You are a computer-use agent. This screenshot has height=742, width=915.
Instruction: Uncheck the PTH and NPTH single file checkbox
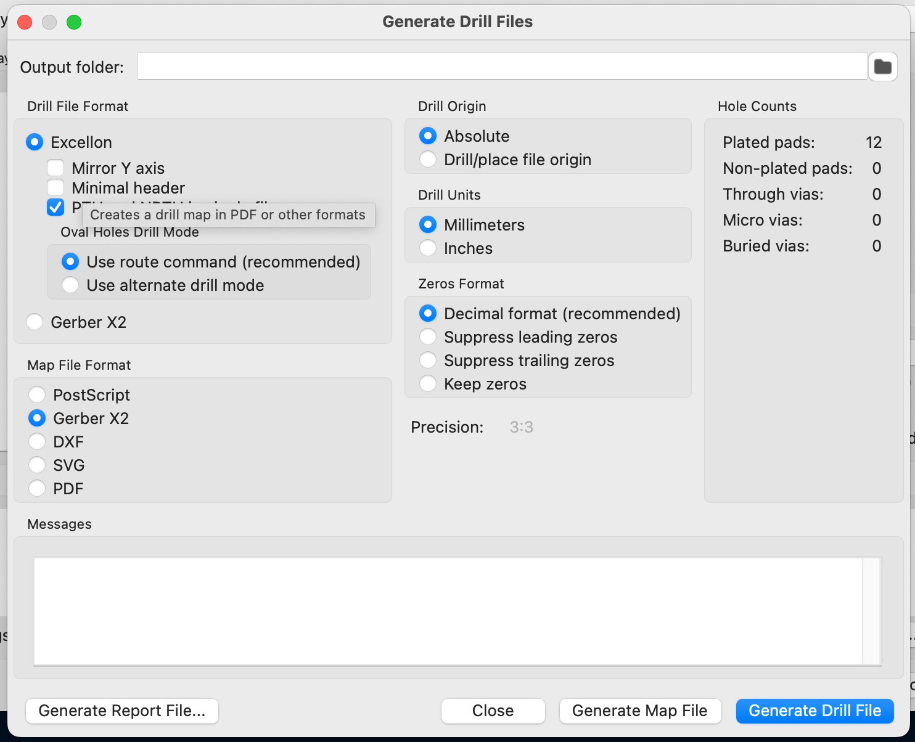(x=56, y=207)
